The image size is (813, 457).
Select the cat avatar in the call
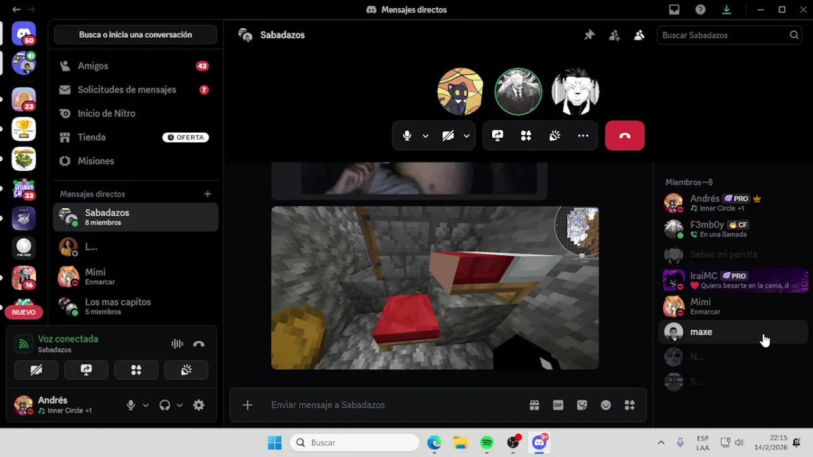coord(460,91)
